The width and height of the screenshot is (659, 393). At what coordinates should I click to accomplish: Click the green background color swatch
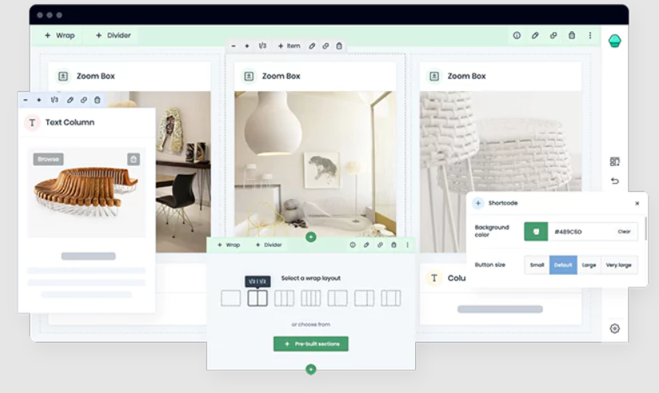coord(536,232)
